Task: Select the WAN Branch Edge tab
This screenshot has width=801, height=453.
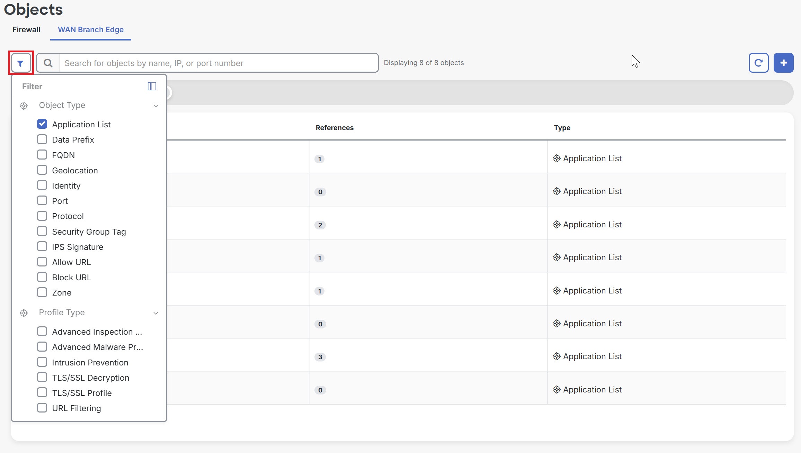Action: point(90,30)
